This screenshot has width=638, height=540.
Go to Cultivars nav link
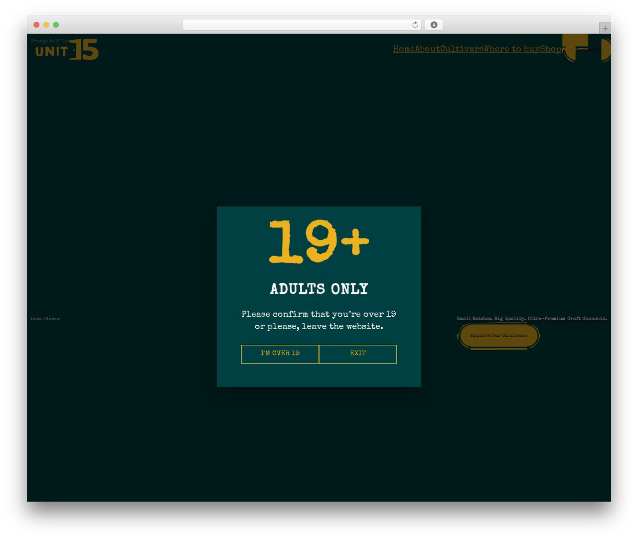click(x=462, y=49)
